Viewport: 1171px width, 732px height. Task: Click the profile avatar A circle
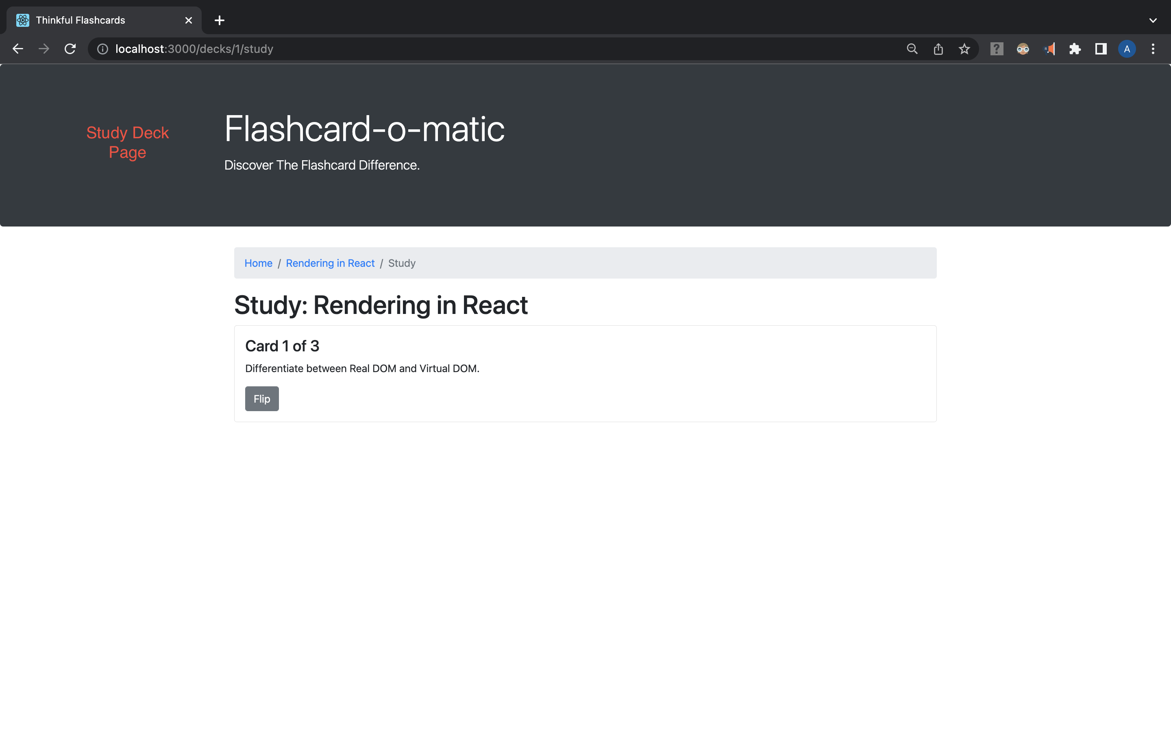1127,48
